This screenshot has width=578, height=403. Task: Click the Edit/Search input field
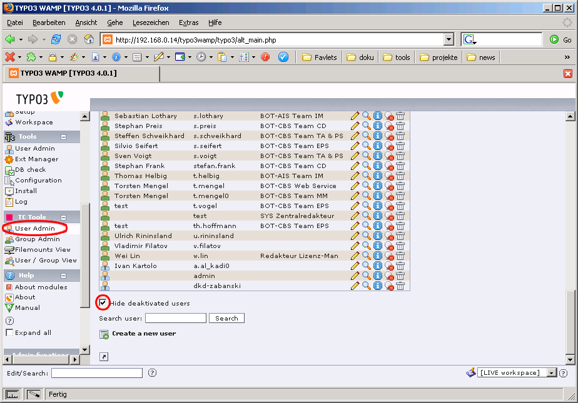coord(97,373)
